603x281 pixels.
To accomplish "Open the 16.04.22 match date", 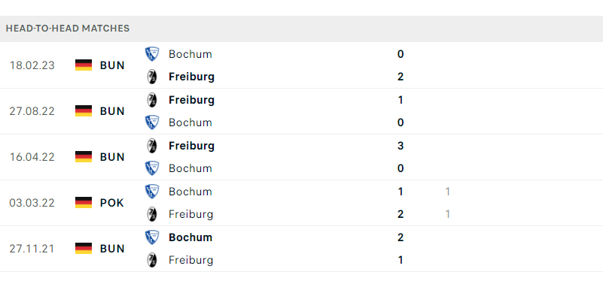I will [x=32, y=157].
